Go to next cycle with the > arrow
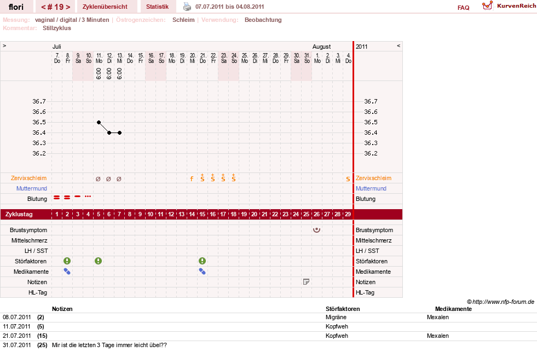Screen dimensions: 537x363 tap(68, 7)
